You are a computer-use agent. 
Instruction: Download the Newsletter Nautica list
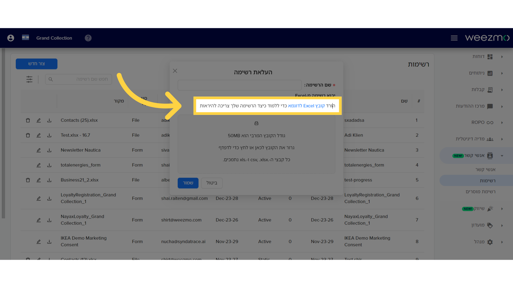tap(49, 150)
